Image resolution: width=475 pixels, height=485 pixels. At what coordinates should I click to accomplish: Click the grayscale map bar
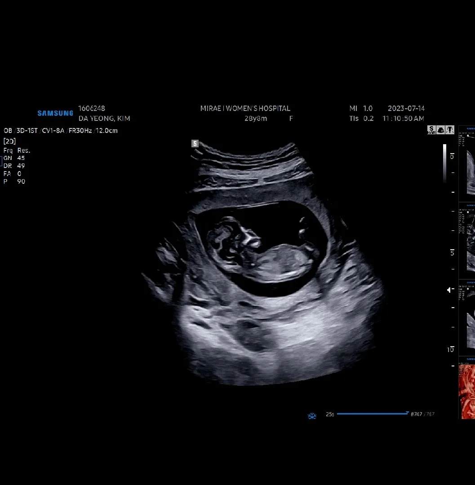point(445,163)
